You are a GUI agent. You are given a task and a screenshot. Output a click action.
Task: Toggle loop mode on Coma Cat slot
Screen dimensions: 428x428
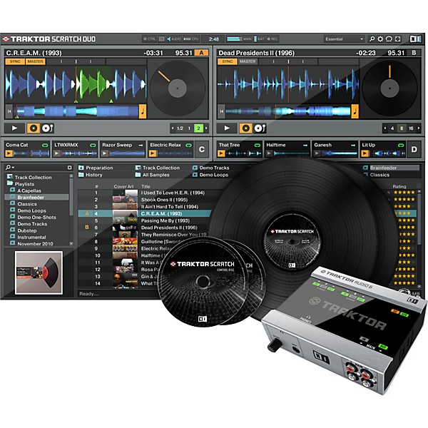tap(45, 145)
